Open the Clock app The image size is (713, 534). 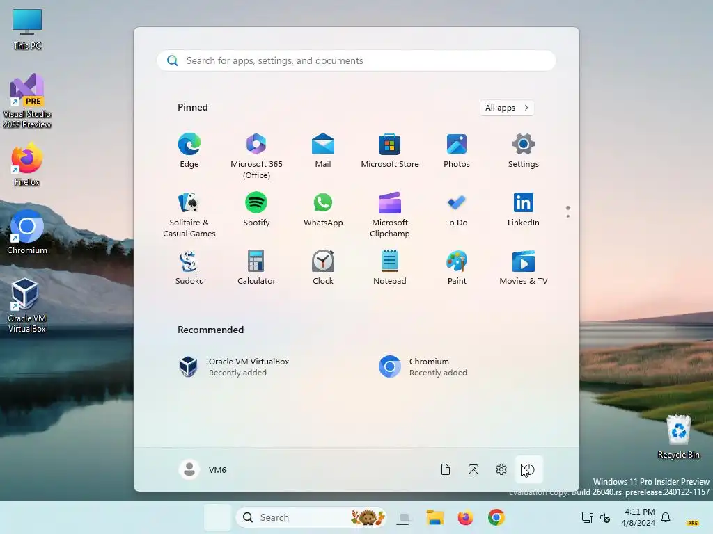pyautogui.click(x=323, y=268)
